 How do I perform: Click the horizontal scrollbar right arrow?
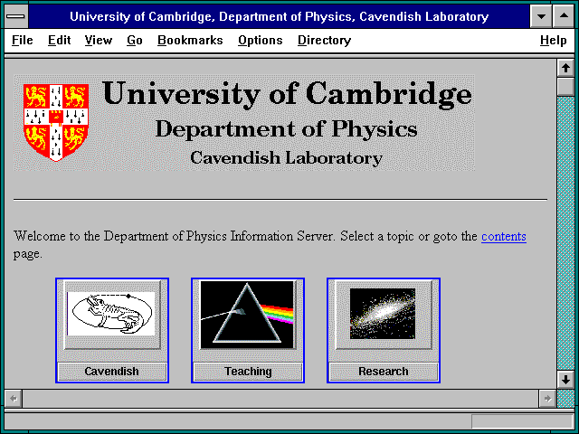coord(547,399)
